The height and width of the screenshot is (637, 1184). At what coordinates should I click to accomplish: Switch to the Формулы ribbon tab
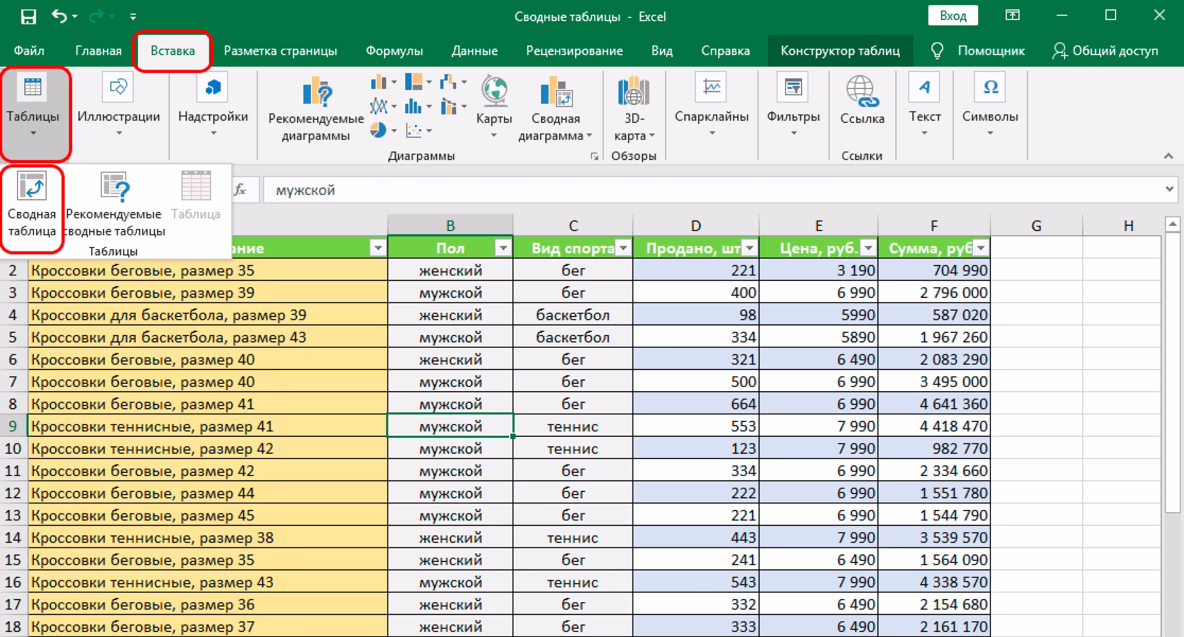tap(394, 50)
